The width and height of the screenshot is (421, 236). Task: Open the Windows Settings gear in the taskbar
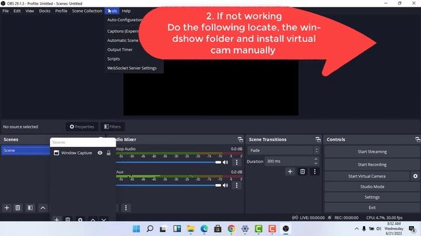pyautogui.click(x=245, y=229)
